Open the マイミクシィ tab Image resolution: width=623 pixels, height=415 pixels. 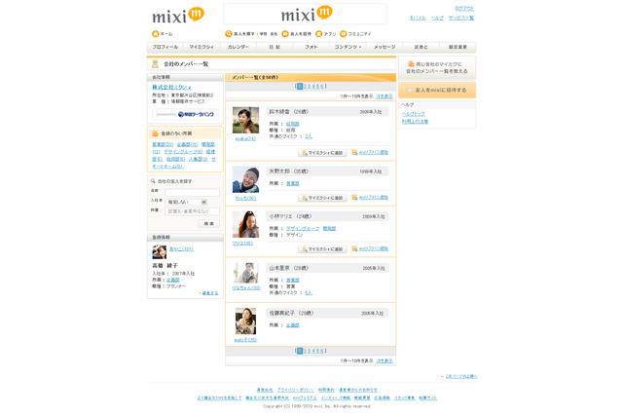tap(202, 47)
